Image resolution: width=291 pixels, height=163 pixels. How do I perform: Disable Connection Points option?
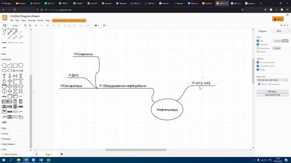click(258, 66)
